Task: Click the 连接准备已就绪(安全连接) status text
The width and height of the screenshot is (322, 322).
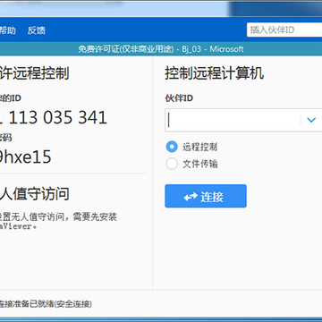Action: point(46,304)
